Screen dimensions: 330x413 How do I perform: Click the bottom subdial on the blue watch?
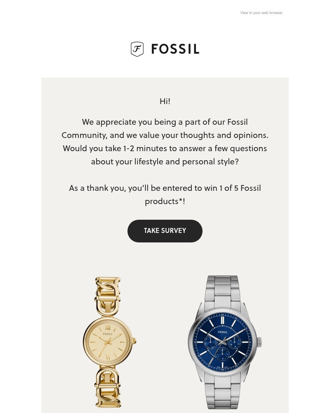pyautogui.click(x=223, y=353)
